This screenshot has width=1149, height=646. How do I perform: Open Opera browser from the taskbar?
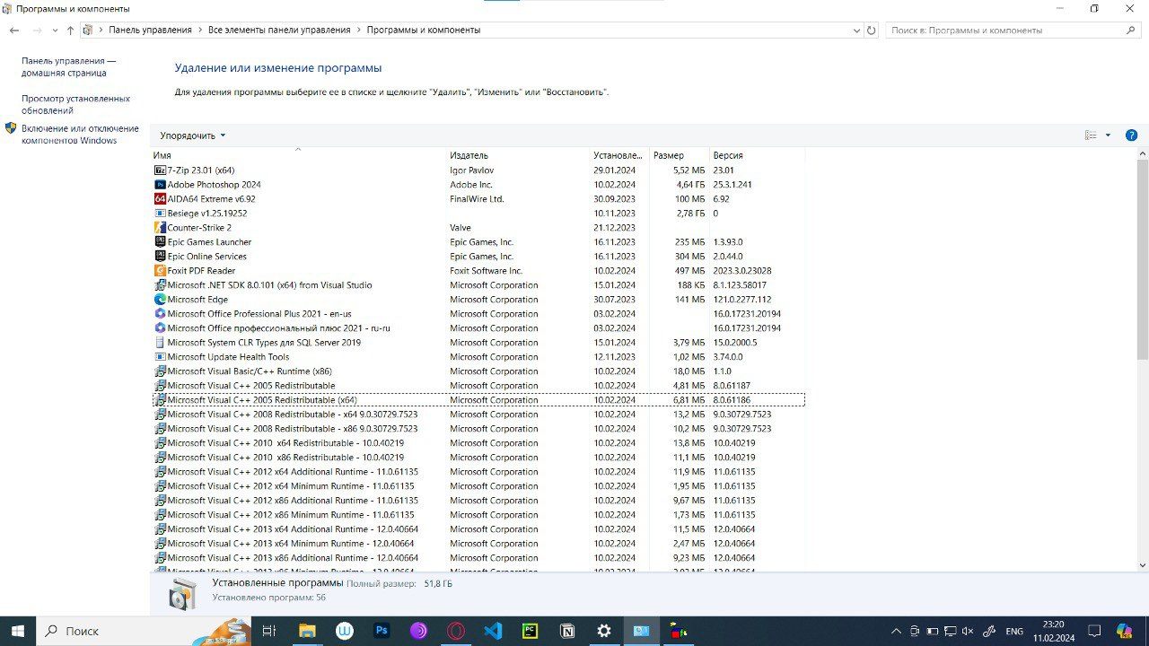point(456,631)
